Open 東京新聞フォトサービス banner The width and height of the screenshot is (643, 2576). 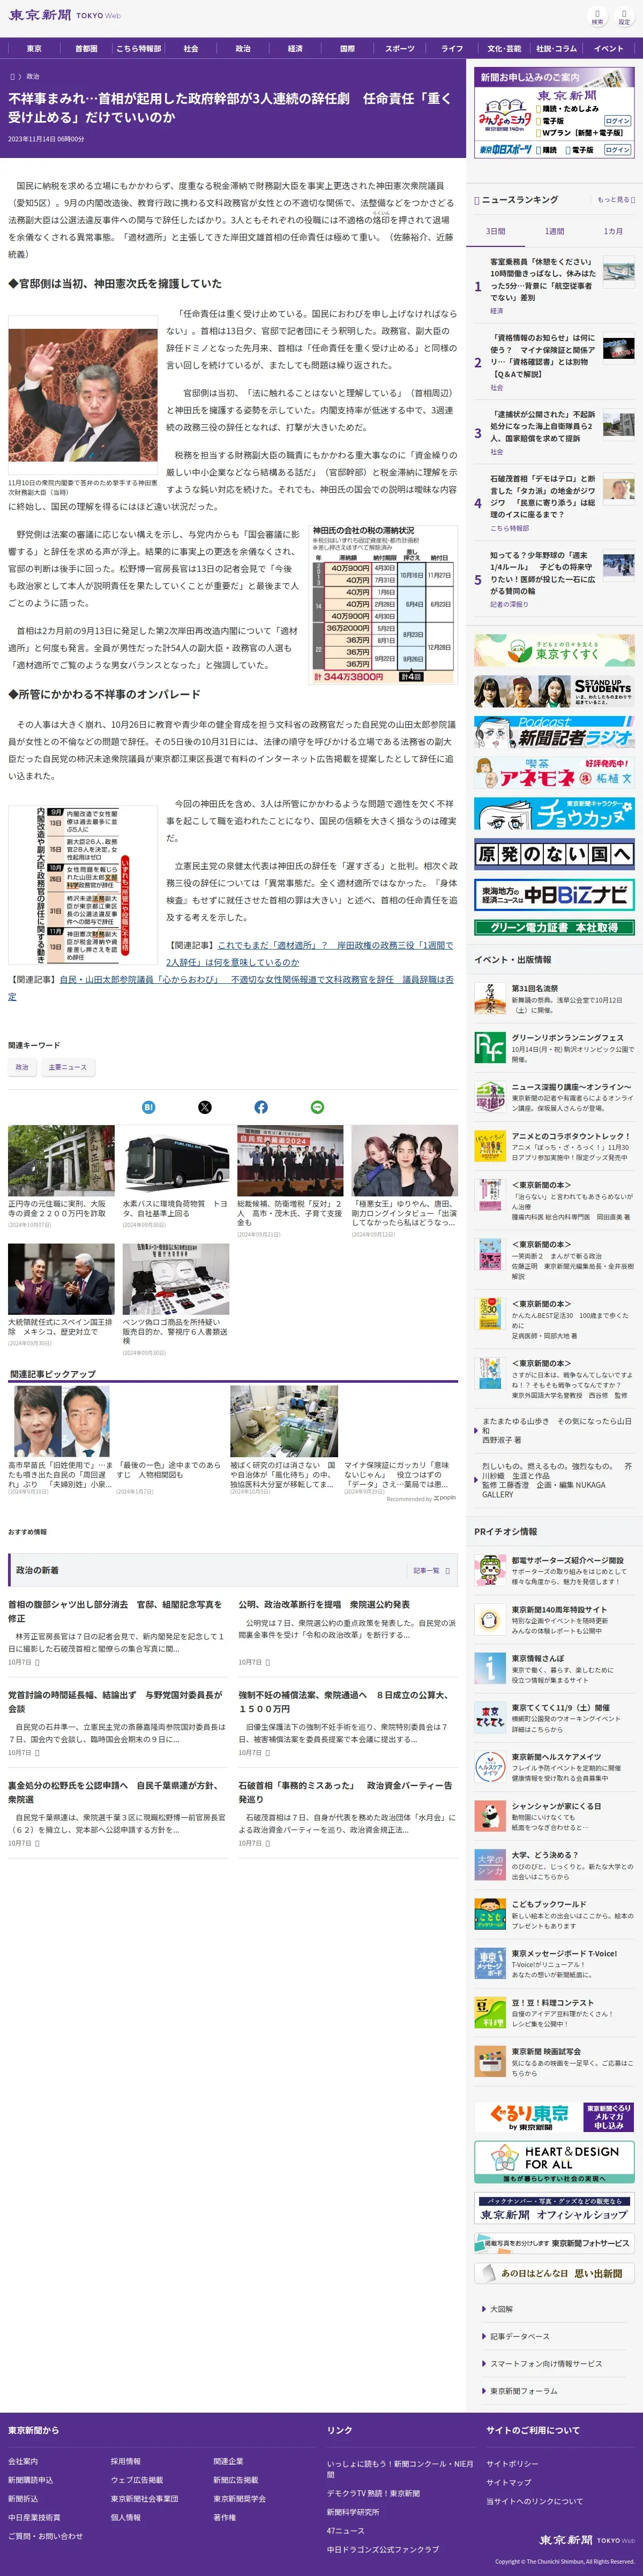tap(554, 2243)
